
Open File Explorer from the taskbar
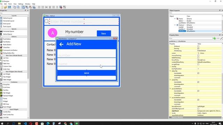(x=20, y=124)
